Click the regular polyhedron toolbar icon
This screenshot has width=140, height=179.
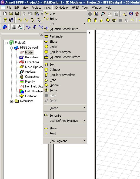(95, 20)
